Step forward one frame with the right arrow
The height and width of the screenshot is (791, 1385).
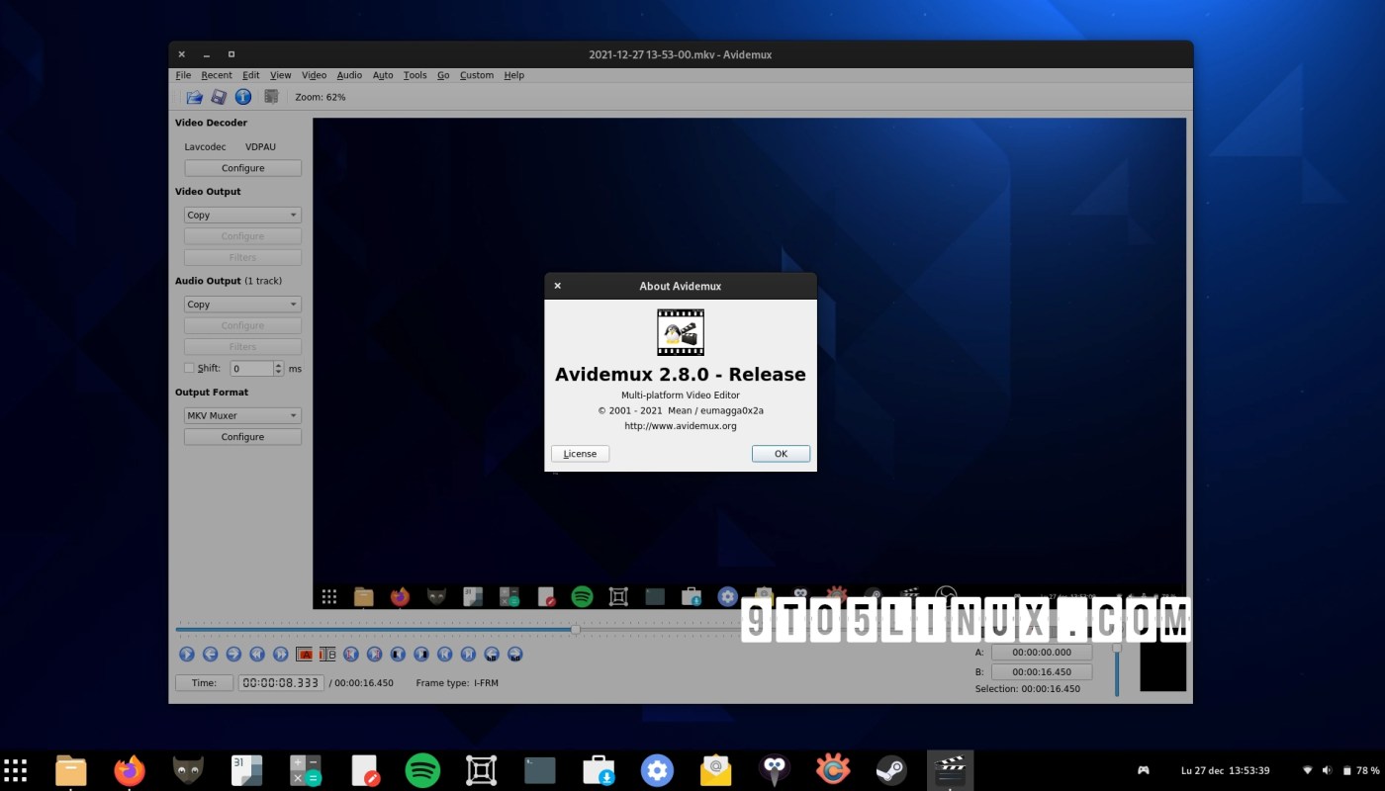(x=233, y=654)
